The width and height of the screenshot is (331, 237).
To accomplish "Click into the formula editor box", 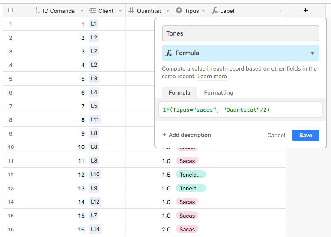I will 241,110.
